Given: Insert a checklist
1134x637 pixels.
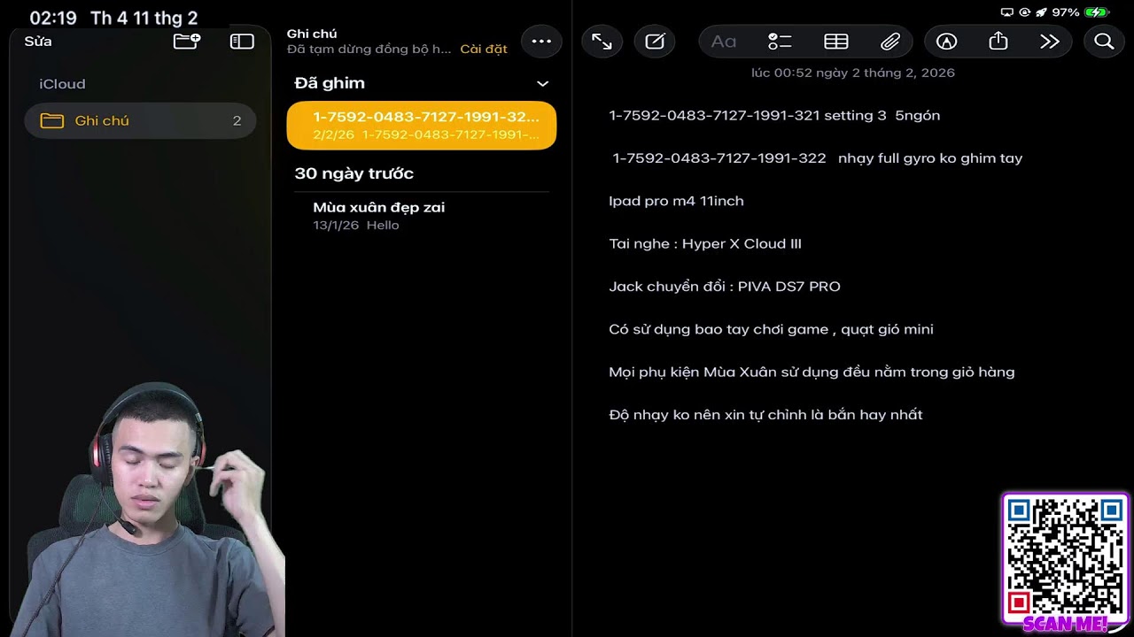Looking at the screenshot, I should [x=780, y=42].
